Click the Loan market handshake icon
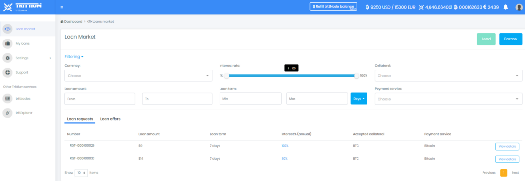 (x=7, y=29)
